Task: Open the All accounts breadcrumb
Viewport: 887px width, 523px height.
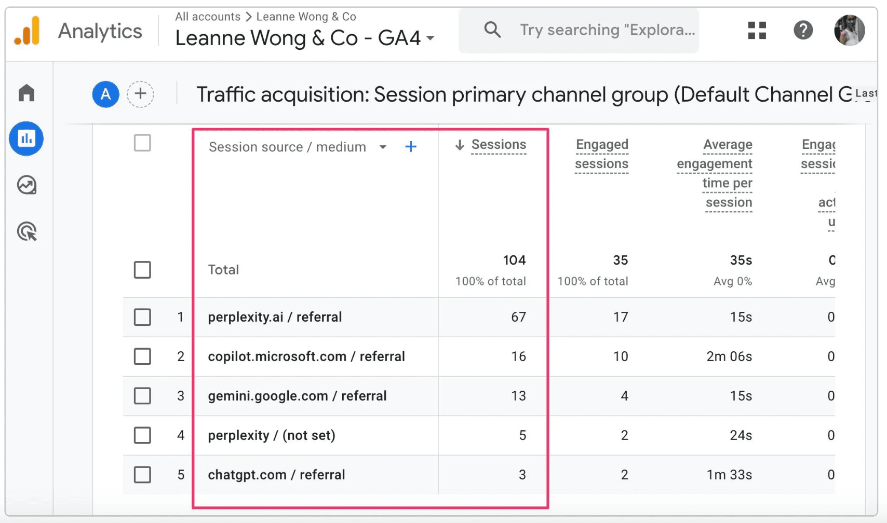Action: [x=207, y=16]
